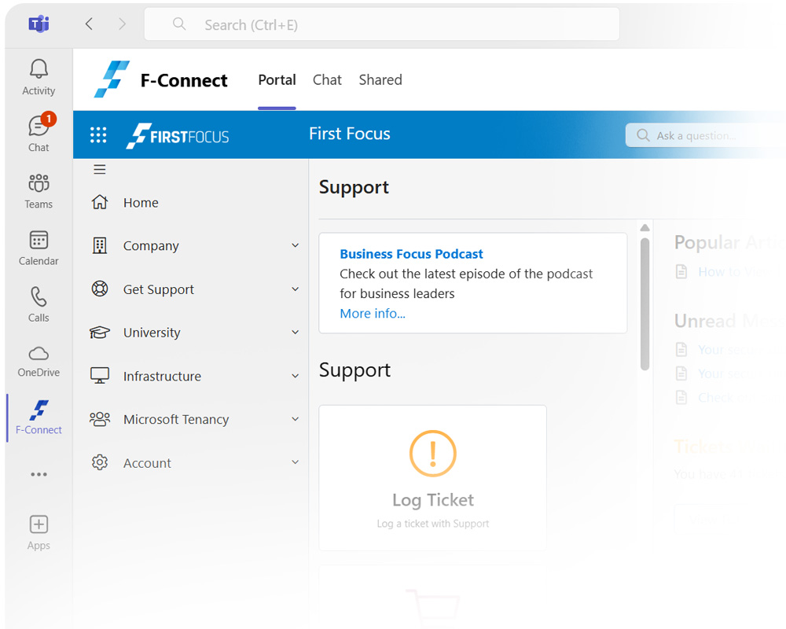Collapse the portal navigation with hamburger icon

(99, 169)
